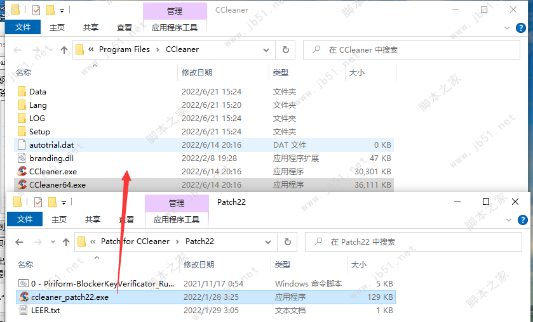The width and height of the screenshot is (533, 322).
Task: Sort by 大小 column in CCleaner window
Action: click(357, 73)
